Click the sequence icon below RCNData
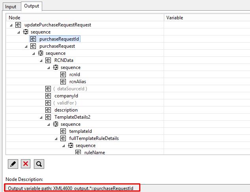This screenshot has width=250, height=192. click(x=56, y=67)
